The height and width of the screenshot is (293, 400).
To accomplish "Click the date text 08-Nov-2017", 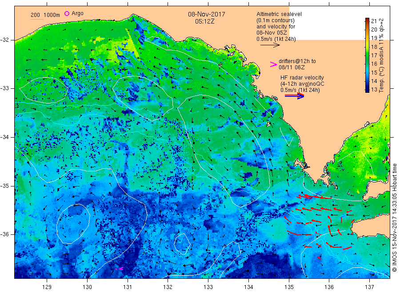I will click(207, 14).
